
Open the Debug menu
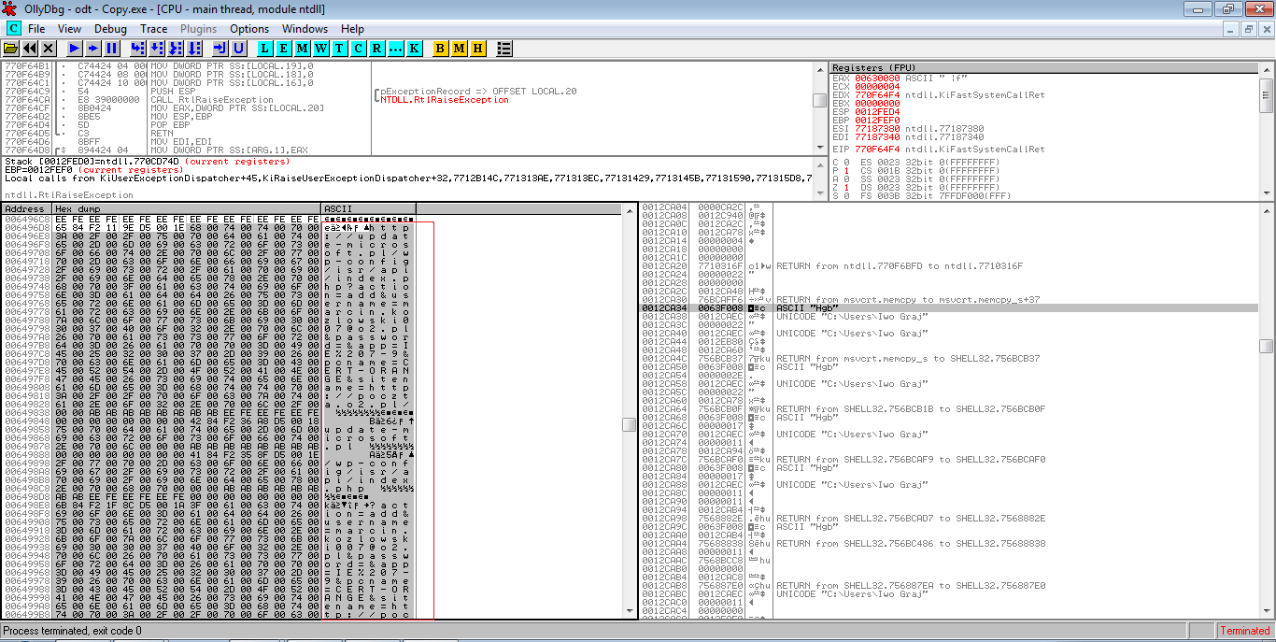[x=110, y=29]
